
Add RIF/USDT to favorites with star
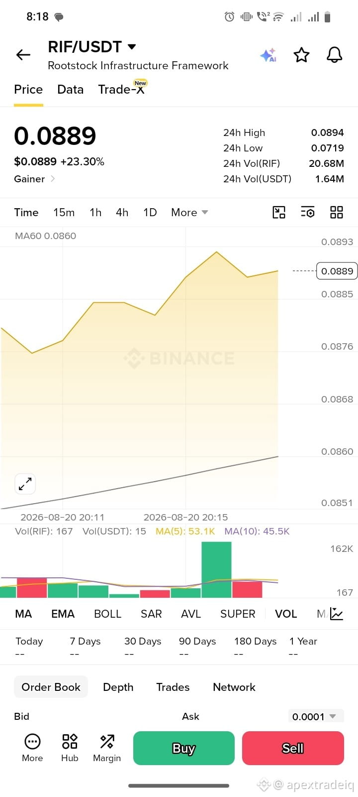point(301,55)
